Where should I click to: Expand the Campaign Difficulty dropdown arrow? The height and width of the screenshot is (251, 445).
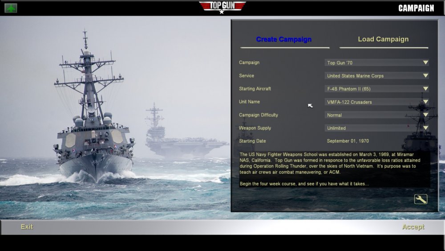coord(425,115)
